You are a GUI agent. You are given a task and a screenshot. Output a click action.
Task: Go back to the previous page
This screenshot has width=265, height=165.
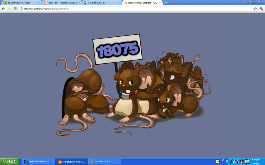click(4, 9)
